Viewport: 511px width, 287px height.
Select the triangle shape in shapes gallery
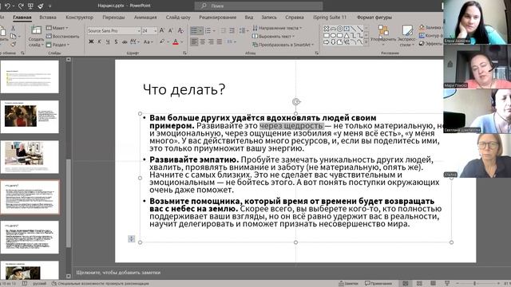[x=347, y=35]
